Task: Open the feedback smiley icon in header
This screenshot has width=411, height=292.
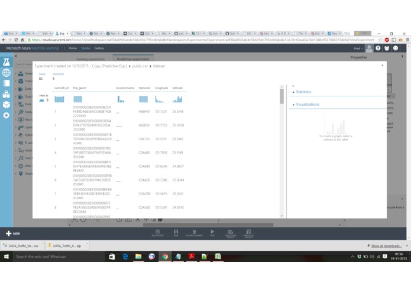Action: click(396, 48)
